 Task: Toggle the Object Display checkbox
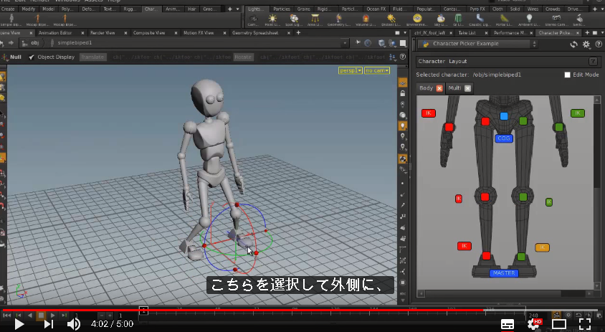click(32, 57)
